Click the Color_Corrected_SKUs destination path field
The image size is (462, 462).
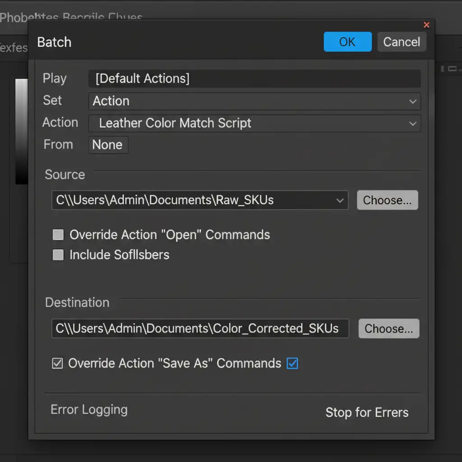tap(200, 328)
